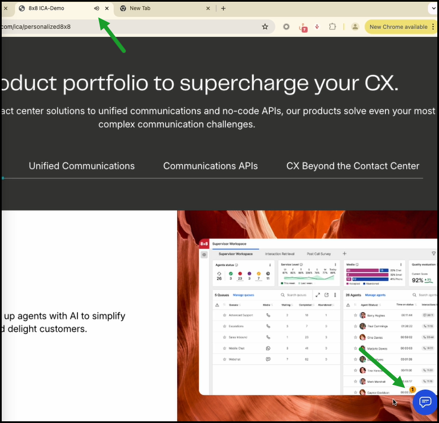
Task: Close the New Tab tab
Action: 208,9
